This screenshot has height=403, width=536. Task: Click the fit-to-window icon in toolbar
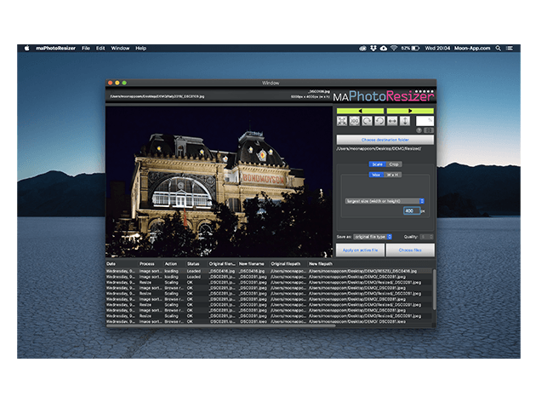pyautogui.click(x=341, y=122)
